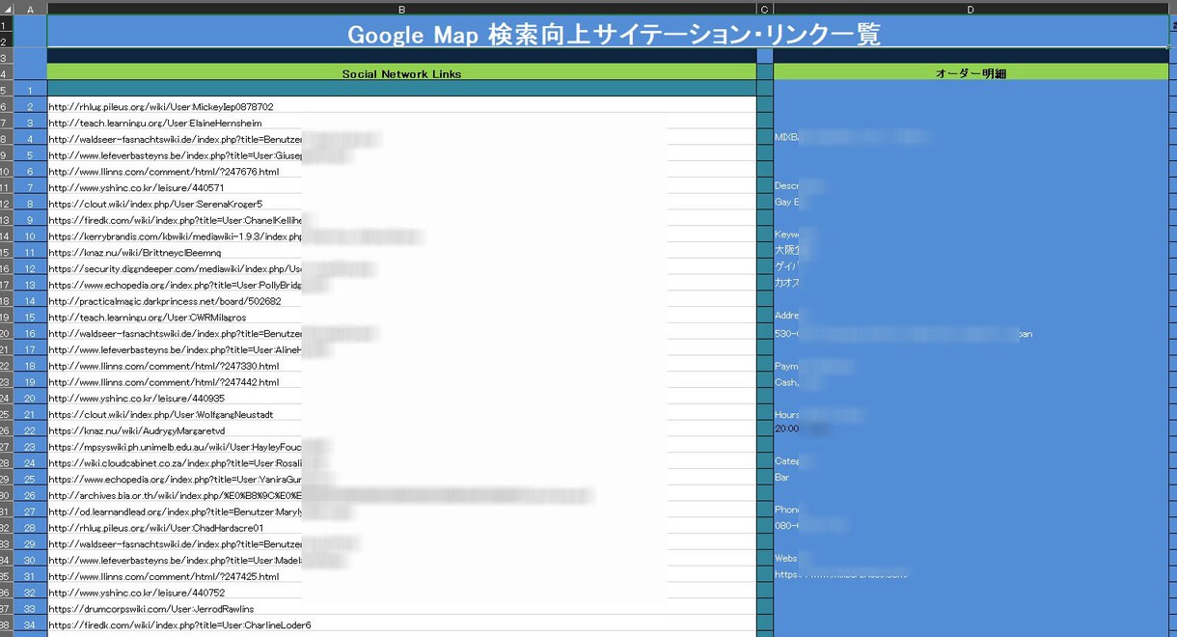1177x637 pixels.
Task: Select the lefeverbasteyns.be User:Madel cell
Action: pos(401,560)
